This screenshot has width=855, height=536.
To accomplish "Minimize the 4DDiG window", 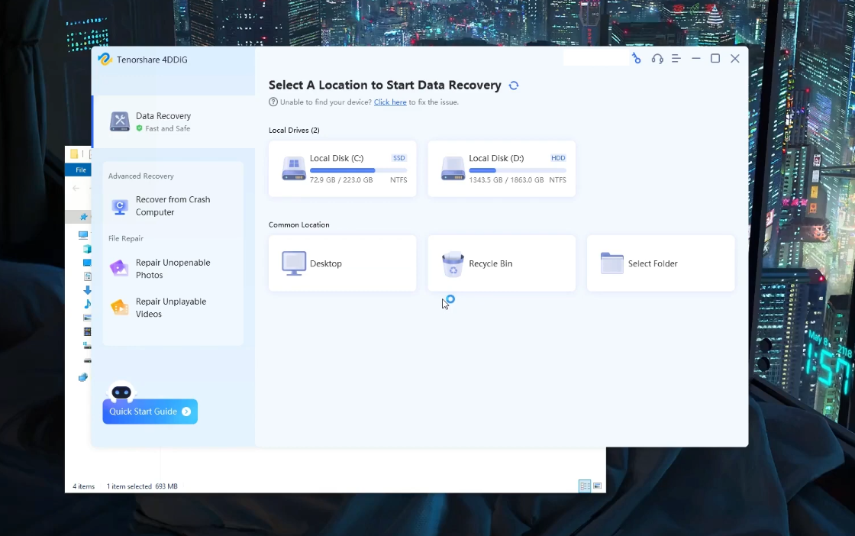I will pos(695,58).
